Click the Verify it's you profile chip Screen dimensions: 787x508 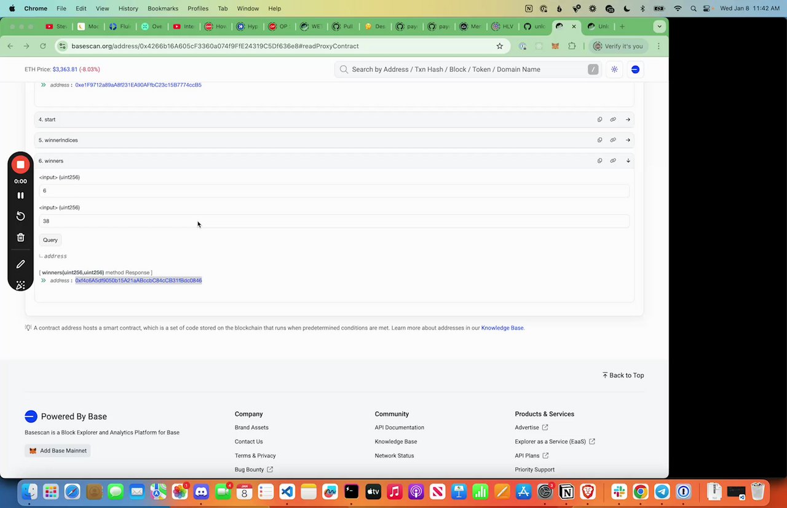coord(617,46)
